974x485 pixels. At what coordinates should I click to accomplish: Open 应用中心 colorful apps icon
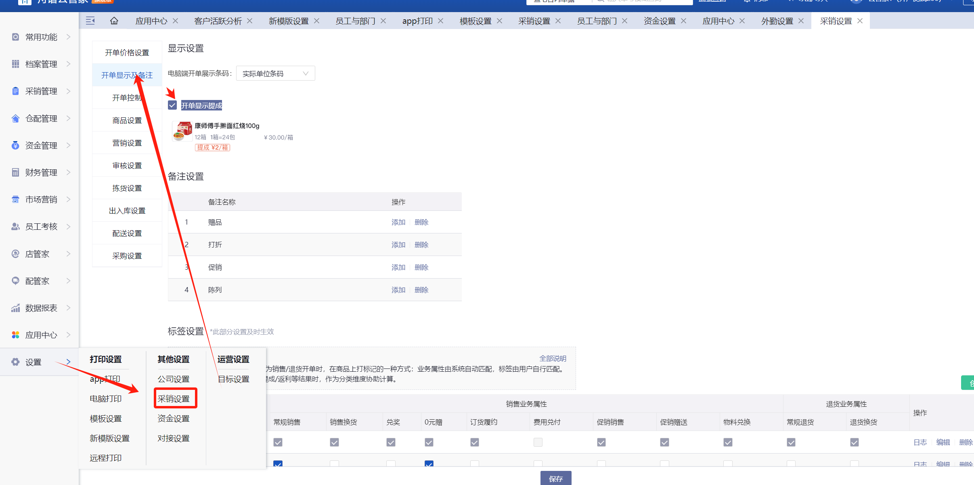[x=15, y=335]
